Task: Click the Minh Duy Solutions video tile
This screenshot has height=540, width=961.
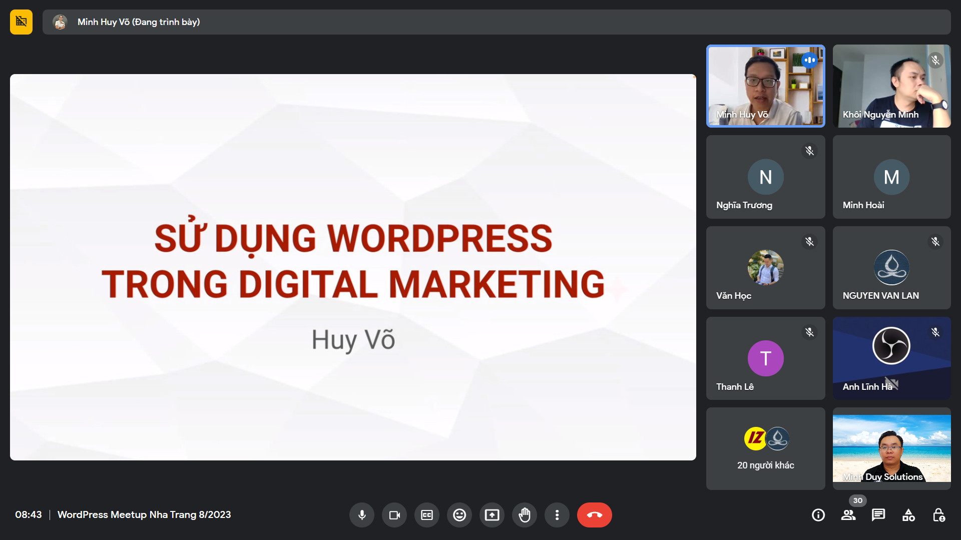Action: tap(891, 448)
